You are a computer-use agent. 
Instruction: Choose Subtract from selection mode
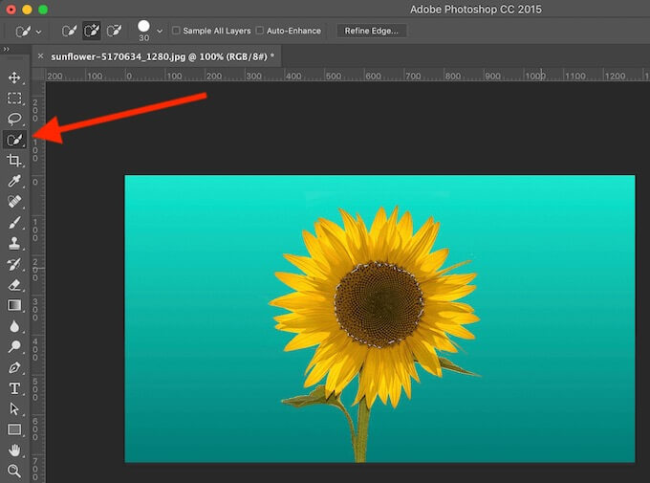click(x=115, y=31)
